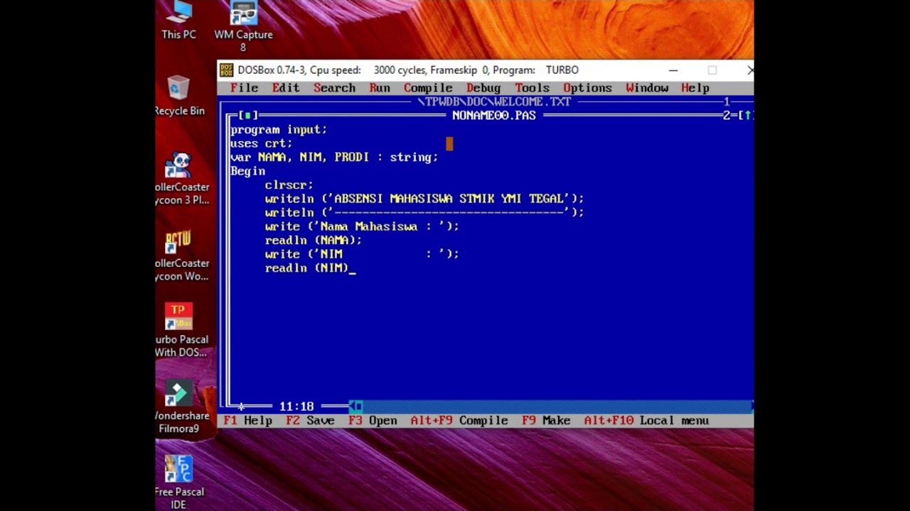Select Free Pascal IDE desktop icon

[179, 483]
